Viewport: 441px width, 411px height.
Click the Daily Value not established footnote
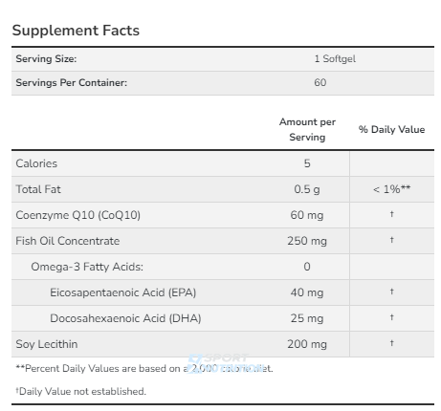[x=80, y=391]
